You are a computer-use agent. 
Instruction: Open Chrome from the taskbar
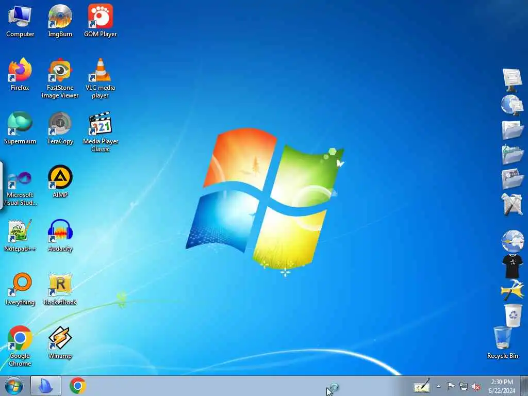tap(77, 386)
